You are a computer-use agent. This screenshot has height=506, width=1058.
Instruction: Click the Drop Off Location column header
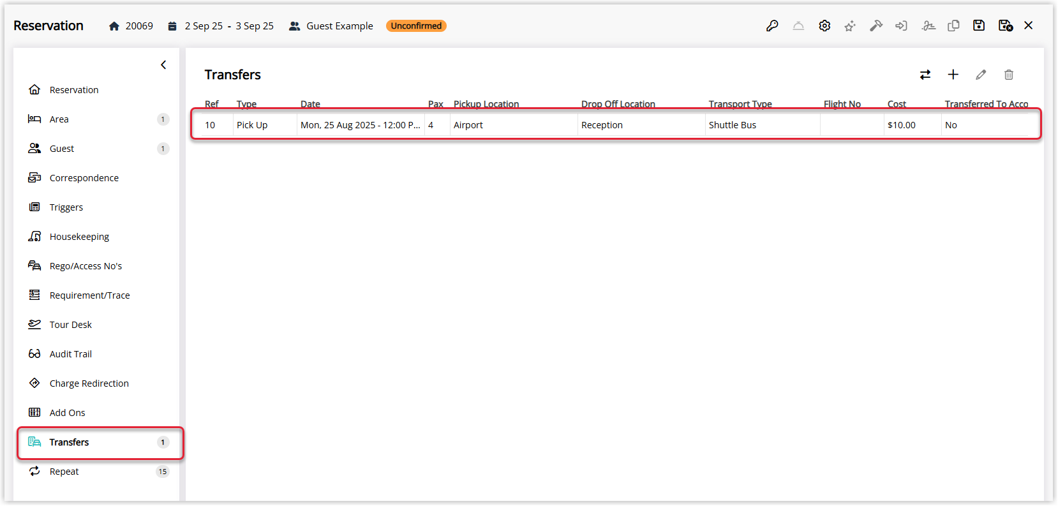(x=618, y=104)
